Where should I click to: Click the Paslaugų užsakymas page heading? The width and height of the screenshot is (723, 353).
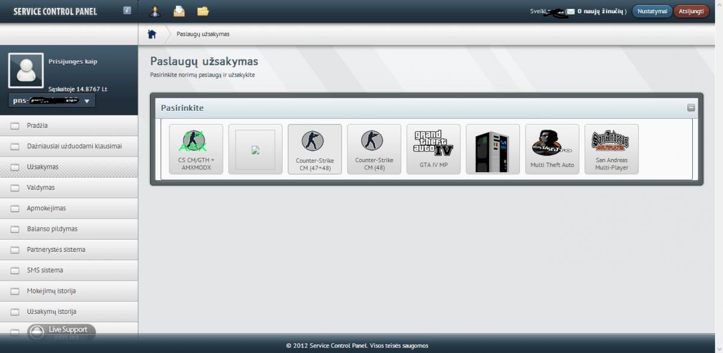[204, 61]
